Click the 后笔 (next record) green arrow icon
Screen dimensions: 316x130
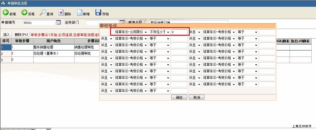point(24,13)
